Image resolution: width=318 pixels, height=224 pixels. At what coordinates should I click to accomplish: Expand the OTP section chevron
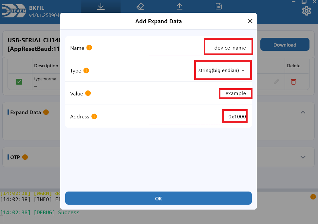[303, 157]
